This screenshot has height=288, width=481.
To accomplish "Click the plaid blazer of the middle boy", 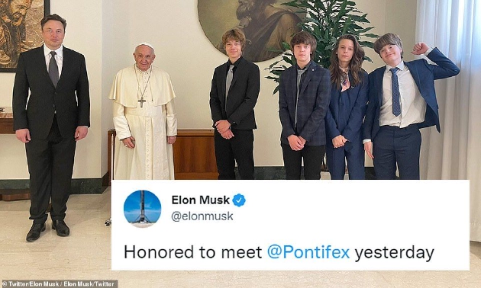I will [304, 104].
